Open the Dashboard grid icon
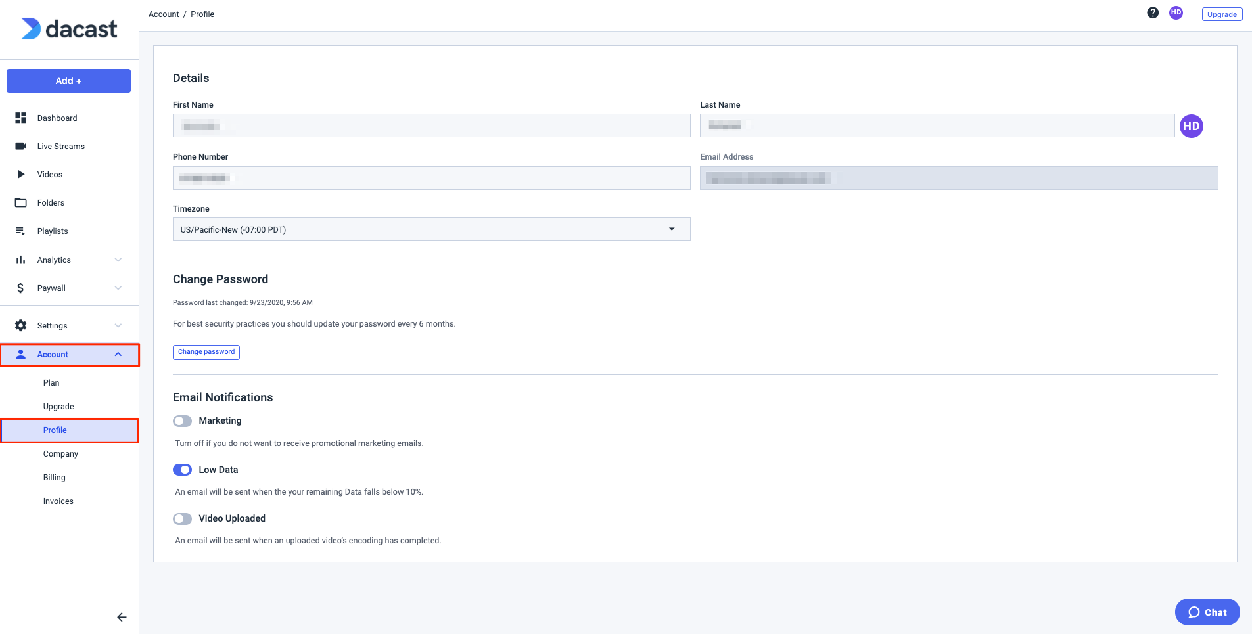This screenshot has height=634, width=1252. 21,118
